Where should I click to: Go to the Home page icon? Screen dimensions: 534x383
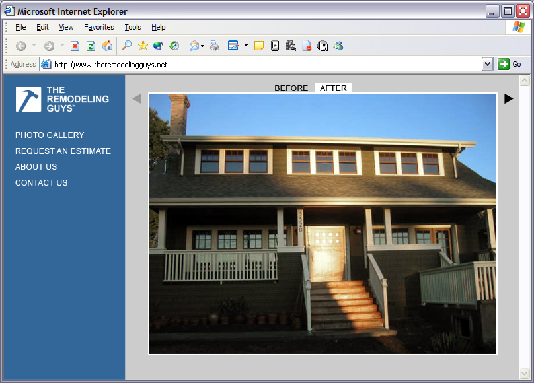point(106,46)
